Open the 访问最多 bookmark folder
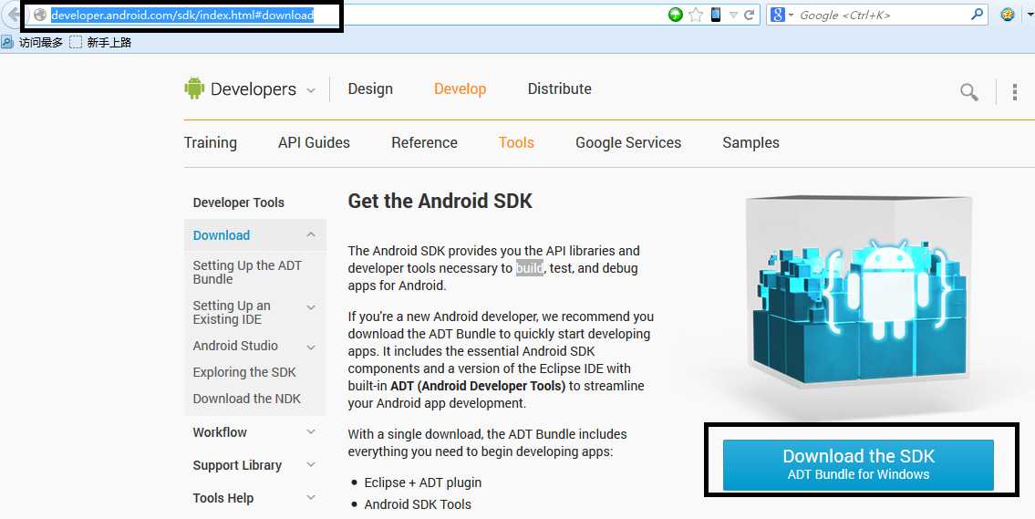Screen dimensions: 1035x519 pos(32,42)
